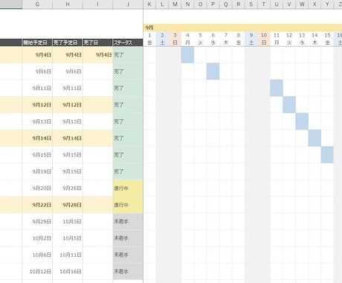The image size is (342, 283).
Task: Select column H header
Action: tap(68, 4)
